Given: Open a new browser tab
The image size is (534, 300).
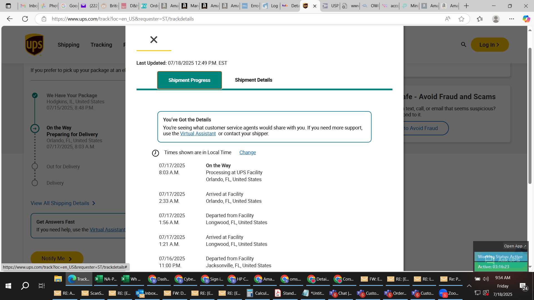Looking at the screenshot, I should [466, 6].
